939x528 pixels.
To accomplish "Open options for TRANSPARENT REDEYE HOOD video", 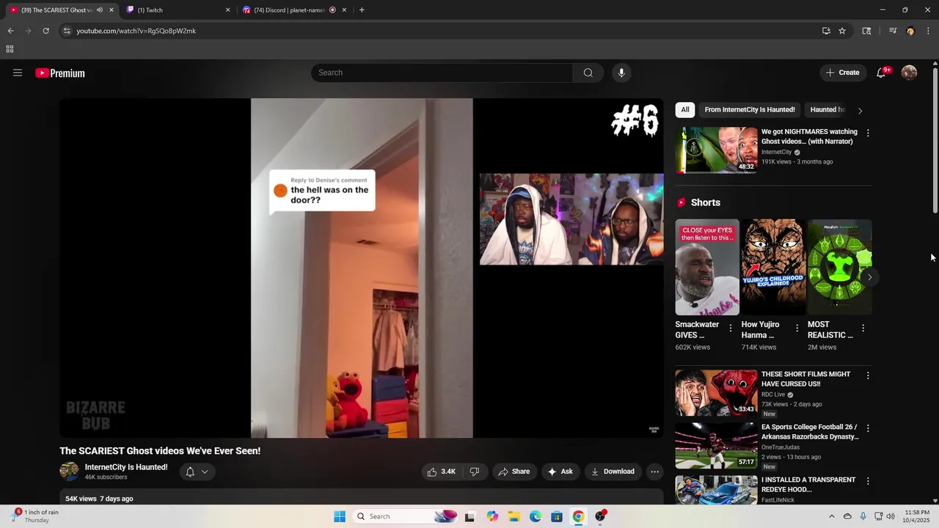I will click(x=868, y=481).
